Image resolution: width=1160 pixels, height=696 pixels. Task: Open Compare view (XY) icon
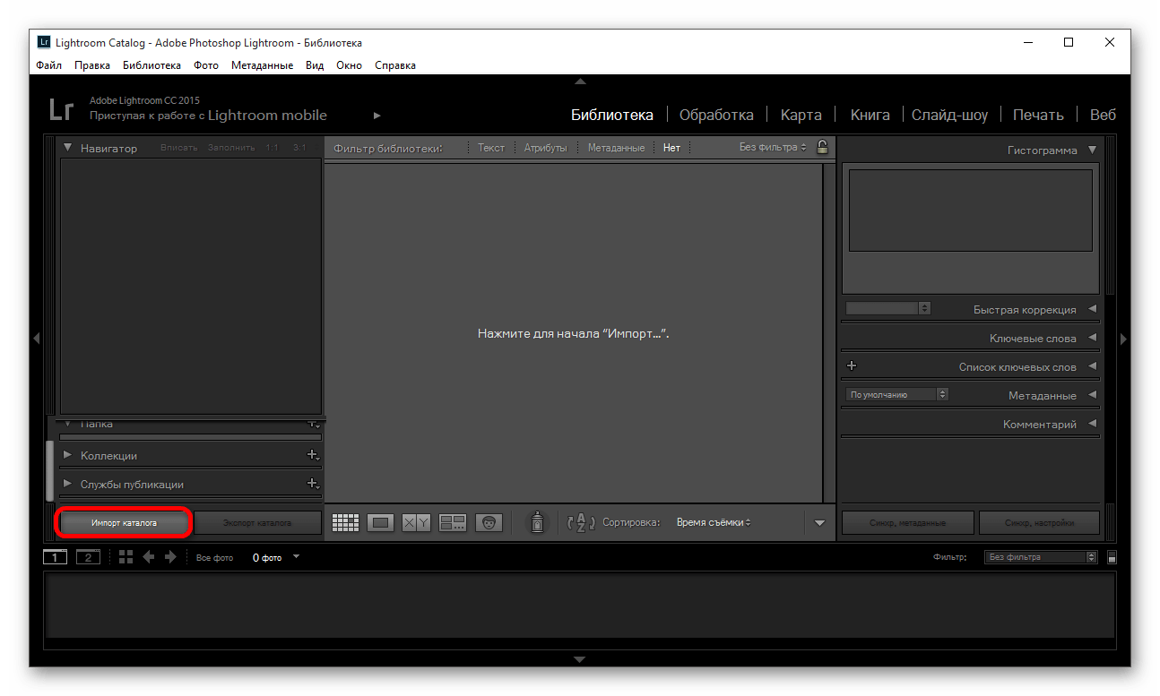[x=416, y=523]
